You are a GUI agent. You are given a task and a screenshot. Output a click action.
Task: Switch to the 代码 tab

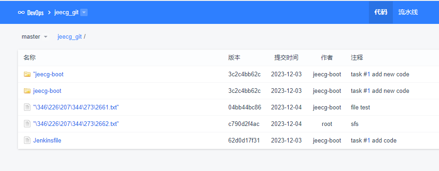pyautogui.click(x=381, y=12)
